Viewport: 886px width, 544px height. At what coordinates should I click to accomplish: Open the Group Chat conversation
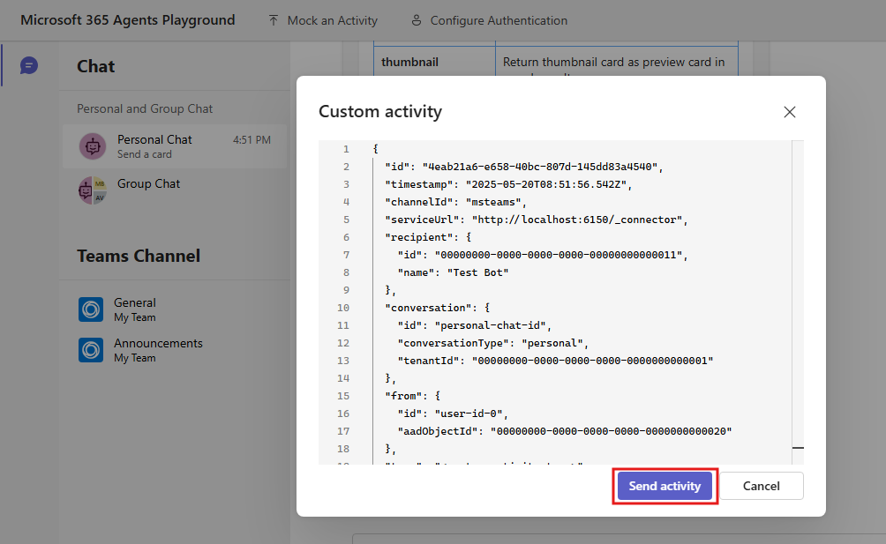[175, 190]
